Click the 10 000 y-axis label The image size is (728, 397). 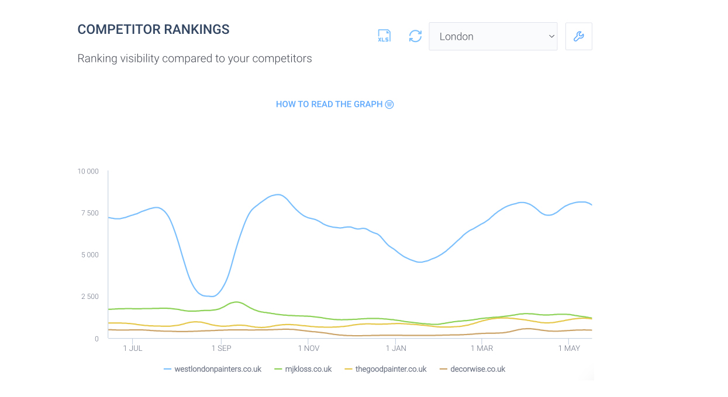coord(88,172)
